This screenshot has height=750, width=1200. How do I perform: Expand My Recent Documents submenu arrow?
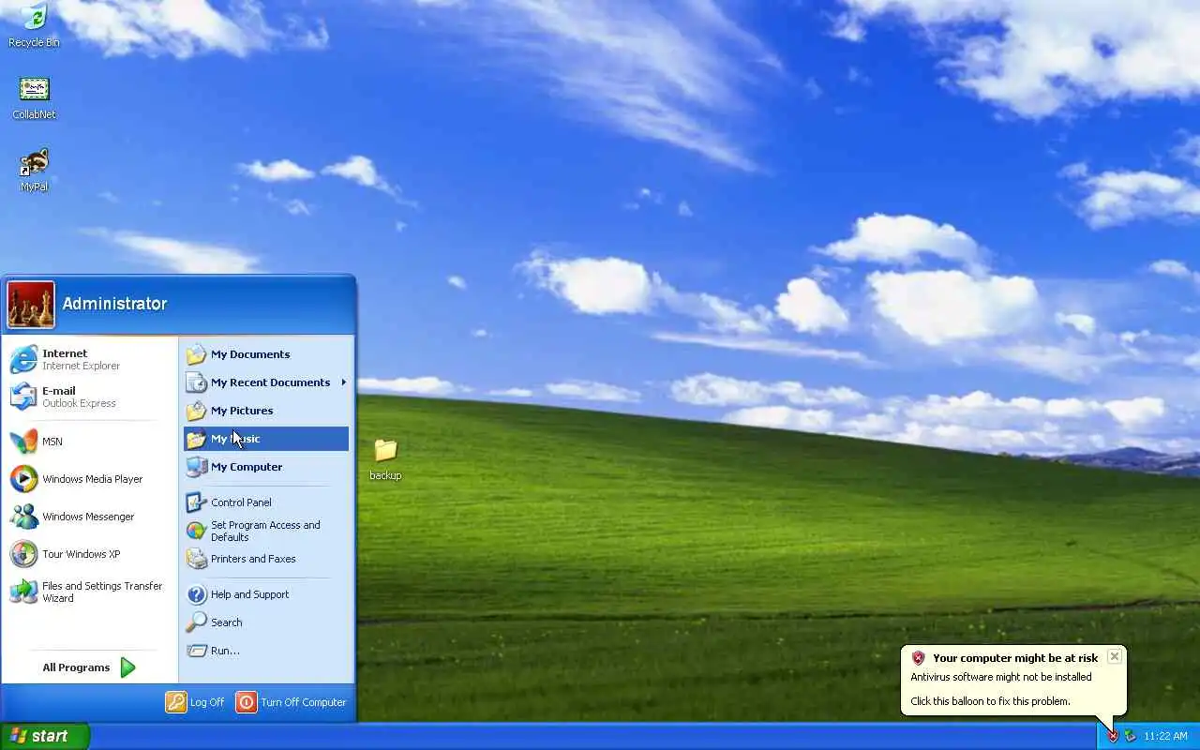pos(344,382)
